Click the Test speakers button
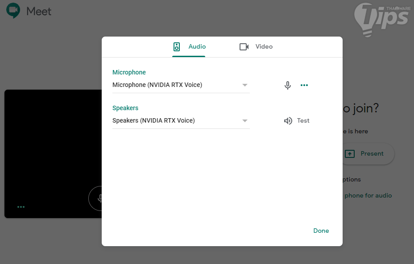 297,121
